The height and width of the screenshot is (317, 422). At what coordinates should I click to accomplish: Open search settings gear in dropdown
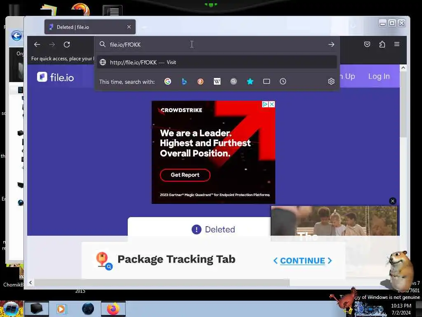(x=331, y=81)
